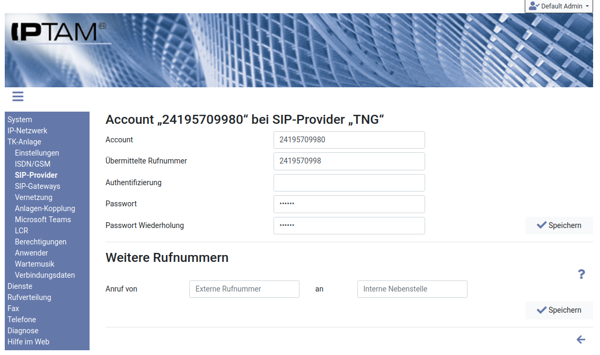The width and height of the screenshot is (600, 355).
Task: Open the SIP-Gateways menu item
Action: coord(38,186)
